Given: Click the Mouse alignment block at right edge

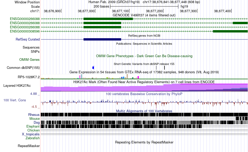Looking at the screenshot, I should coord(242,118).
